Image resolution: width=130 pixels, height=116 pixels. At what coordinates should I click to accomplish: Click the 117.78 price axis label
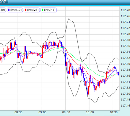click(x=125, y=10)
